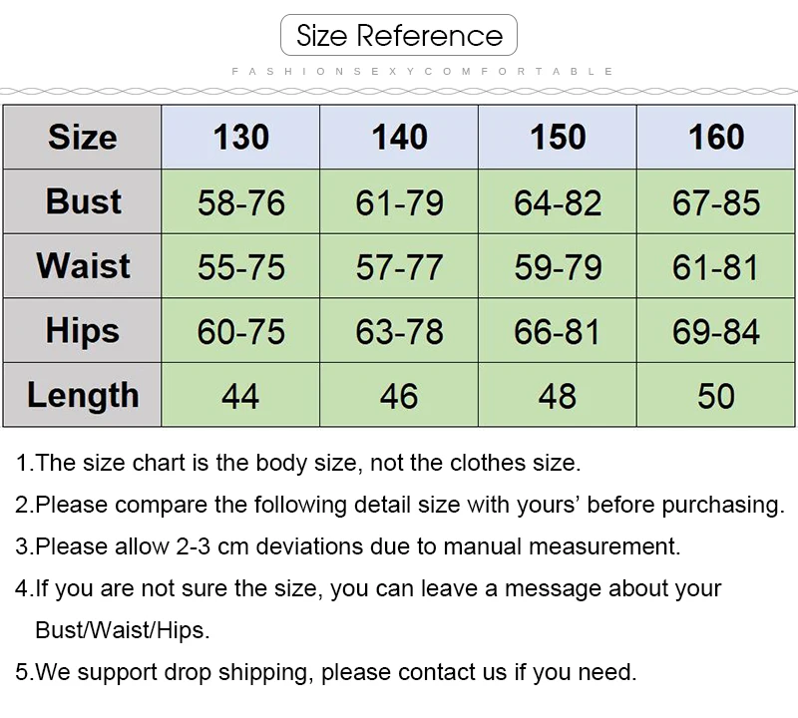
Task: Click the Size Reference title box
Action: [x=399, y=36]
